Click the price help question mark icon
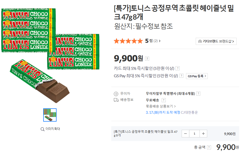The height and width of the screenshot is (155, 242). pyautogui.click(x=147, y=59)
